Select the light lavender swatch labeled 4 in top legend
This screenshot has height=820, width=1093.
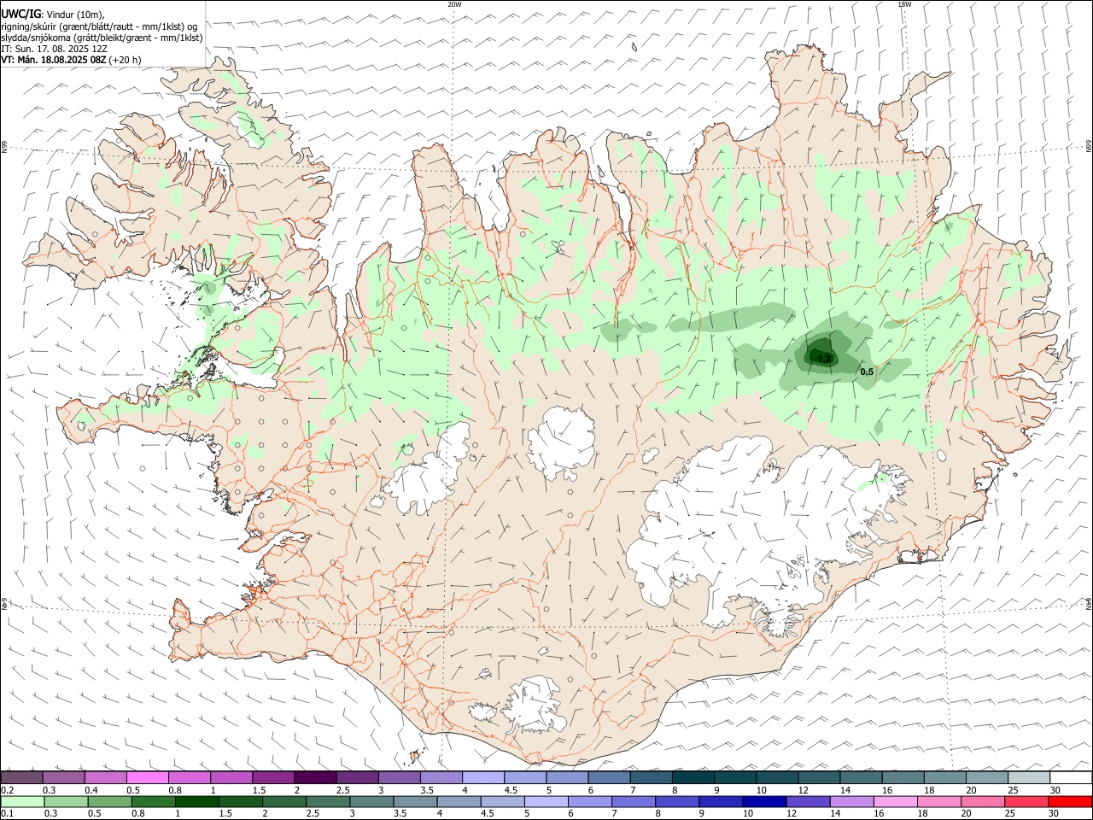pos(482,777)
